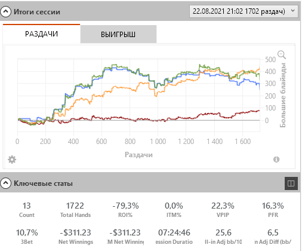Click the Count 13 stat
This screenshot has height=251, width=302.
[27, 210]
